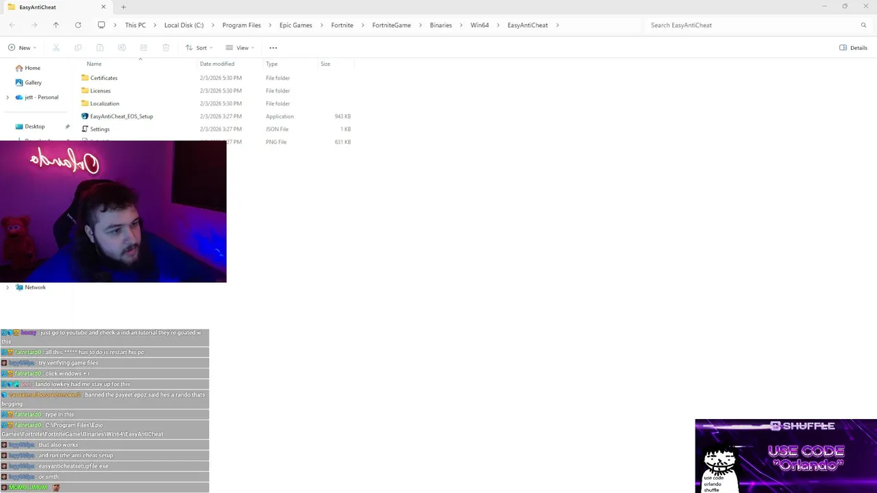Select the Binaries breadcrumb
This screenshot has height=493, width=877.
click(441, 25)
